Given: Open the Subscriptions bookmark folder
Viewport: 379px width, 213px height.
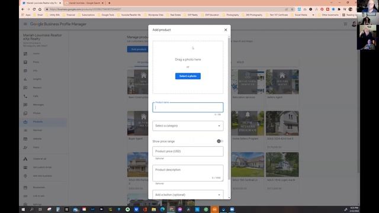Looking at the screenshot, I should pos(86,15).
